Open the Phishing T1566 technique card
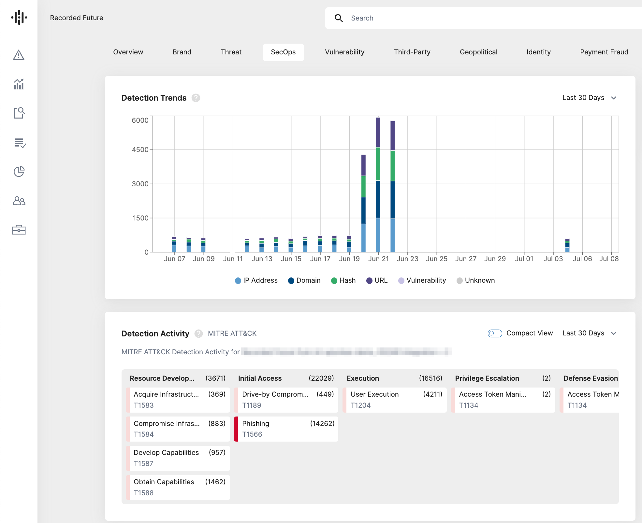 (286, 429)
